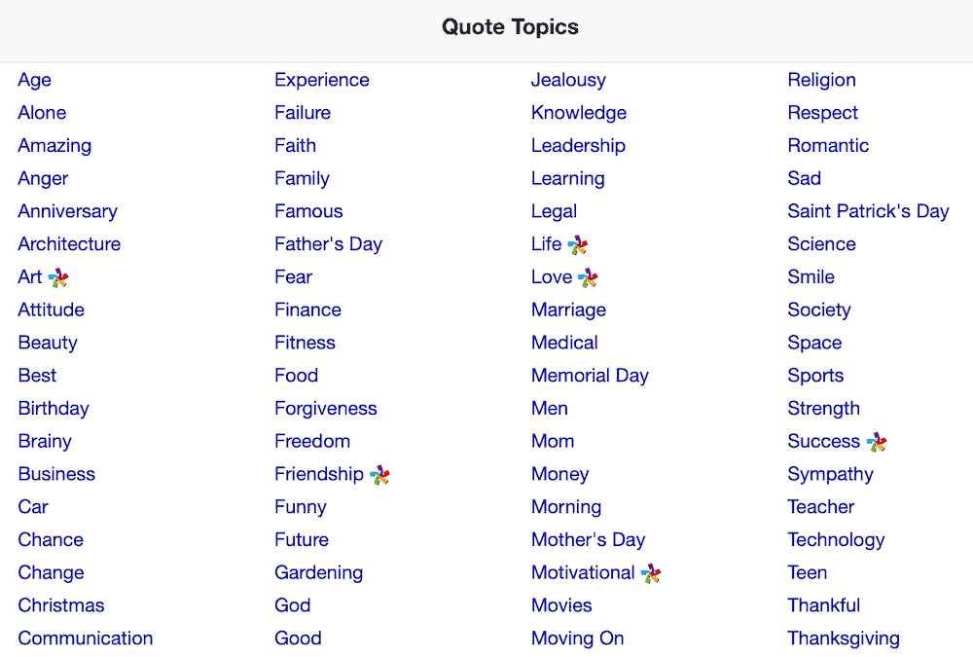
Task: Open the Sympathy quotes page
Action: [x=830, y=474]
